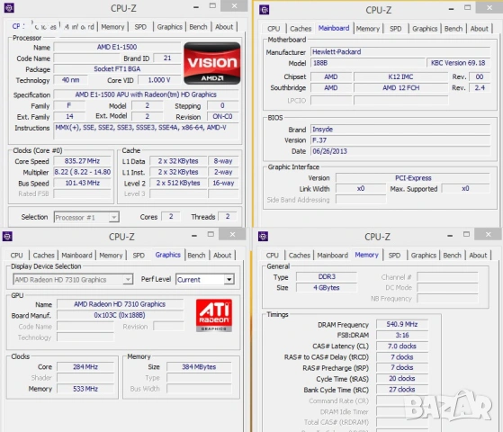Open Mainboard tab in the Memory window
The height and width of the screenshot is (432, 503).
tap(332, 256)
